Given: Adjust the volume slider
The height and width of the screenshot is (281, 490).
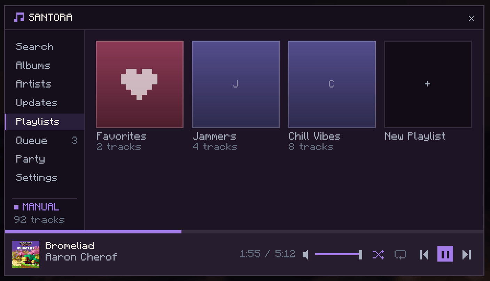Looking at the screenshot, I should [339, 255].
